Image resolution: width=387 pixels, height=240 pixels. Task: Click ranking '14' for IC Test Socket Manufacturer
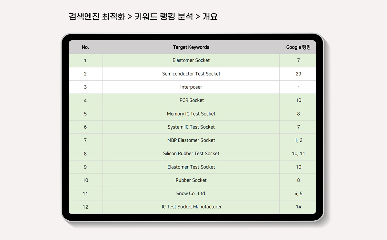click(x=298, y=207)
